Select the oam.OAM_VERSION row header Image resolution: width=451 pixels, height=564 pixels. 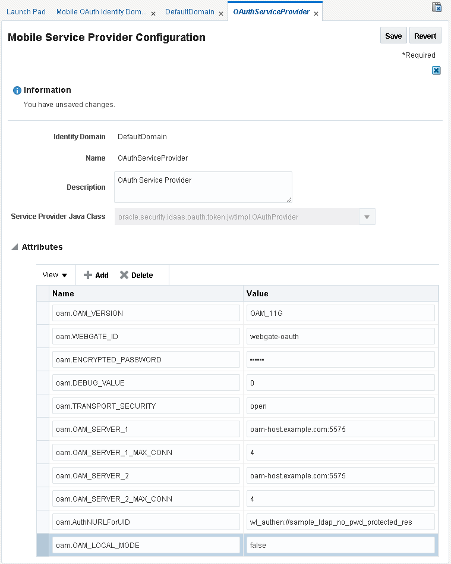click(43, 314)
